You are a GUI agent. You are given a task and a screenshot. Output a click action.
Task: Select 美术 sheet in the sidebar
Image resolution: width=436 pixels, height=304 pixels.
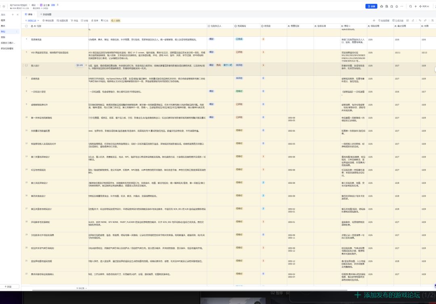(3, 26)
